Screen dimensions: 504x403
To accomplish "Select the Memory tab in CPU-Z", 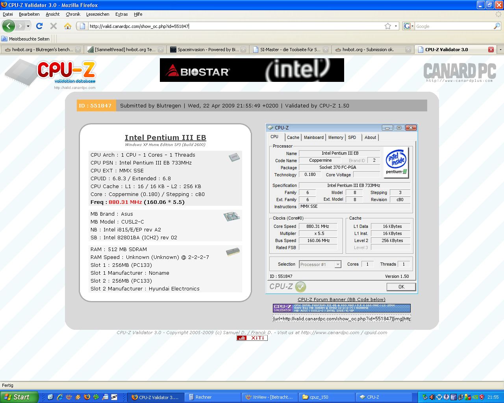I will [x=336, y=137].
